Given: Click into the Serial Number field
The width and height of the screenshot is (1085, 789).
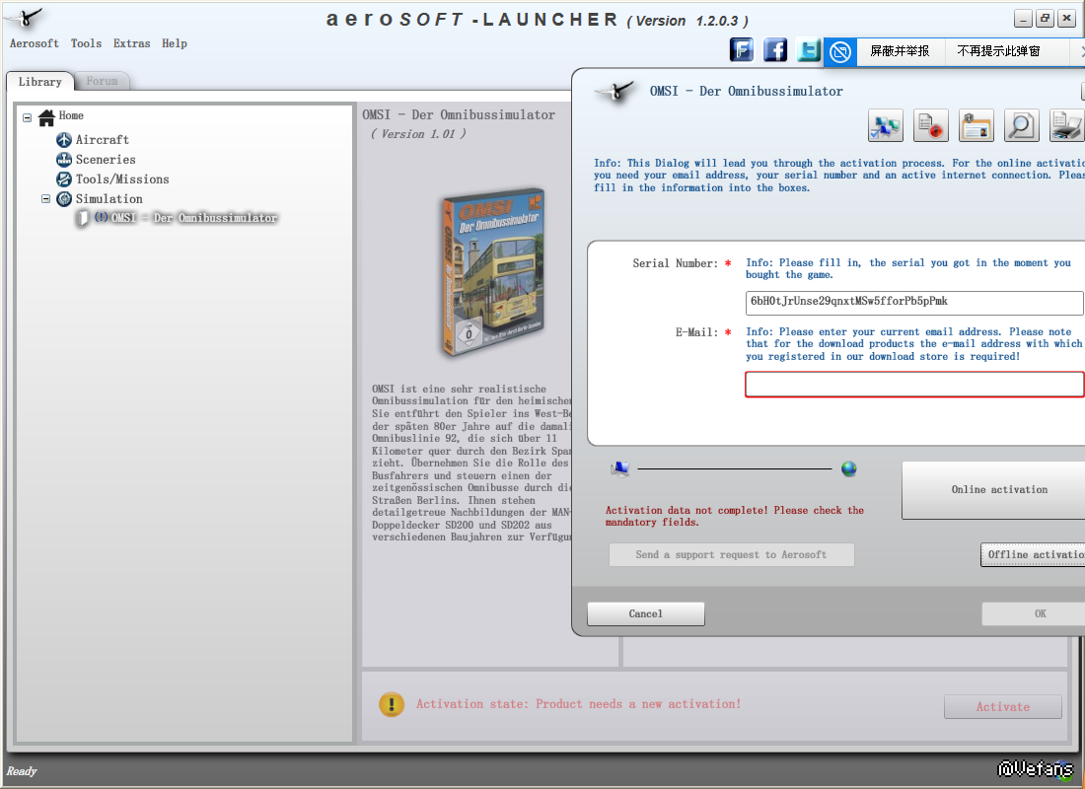Looking at the screenshot, I should click(914, 303).
